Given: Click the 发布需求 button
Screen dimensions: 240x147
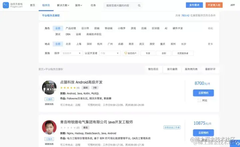Looking at the screenshot, I should click(194, 5).
